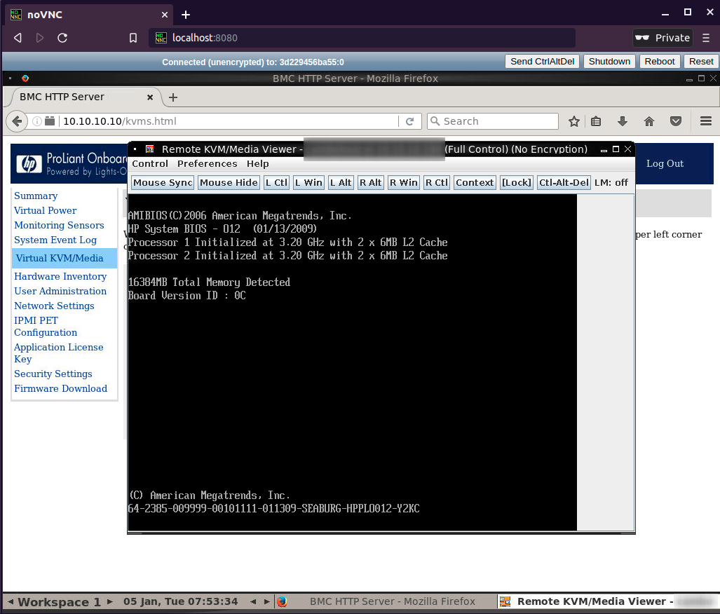Screen dimensions: 720x614
Task: Click the Private browsing mask indicator
Action: 663,38
